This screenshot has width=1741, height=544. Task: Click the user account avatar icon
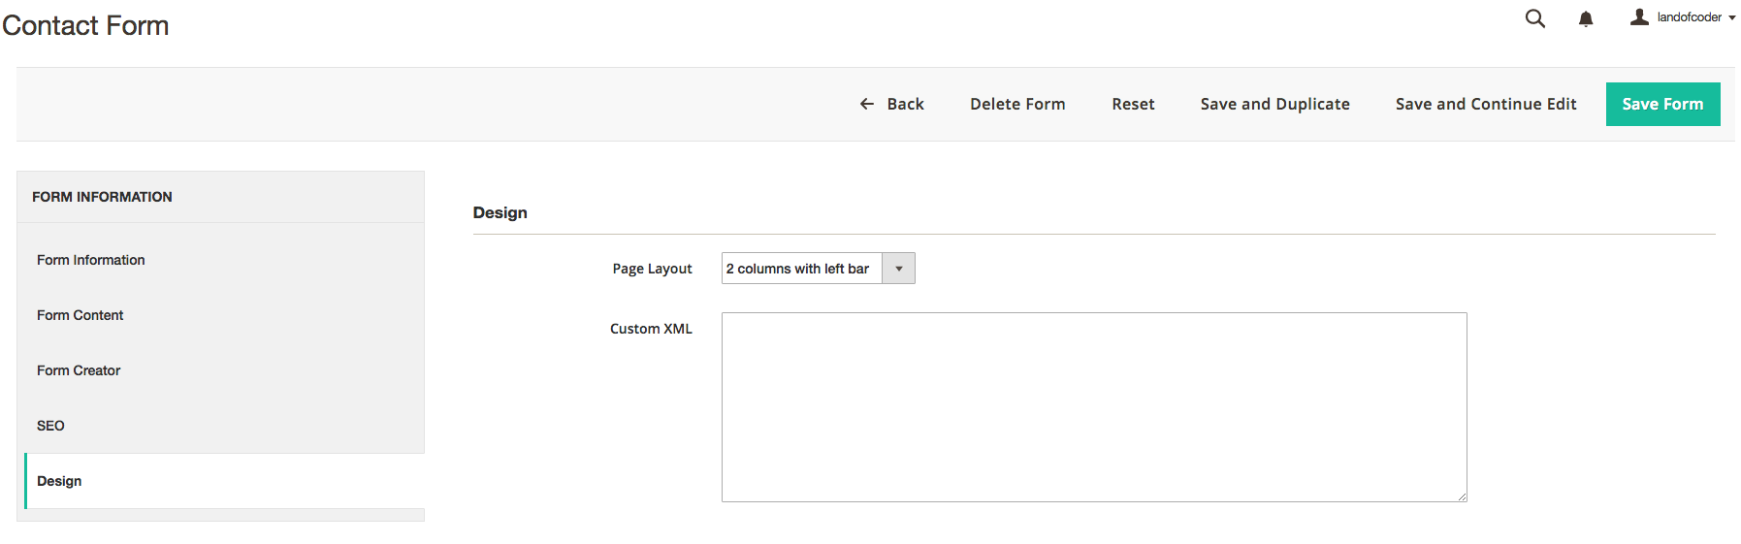[1639, 16]
